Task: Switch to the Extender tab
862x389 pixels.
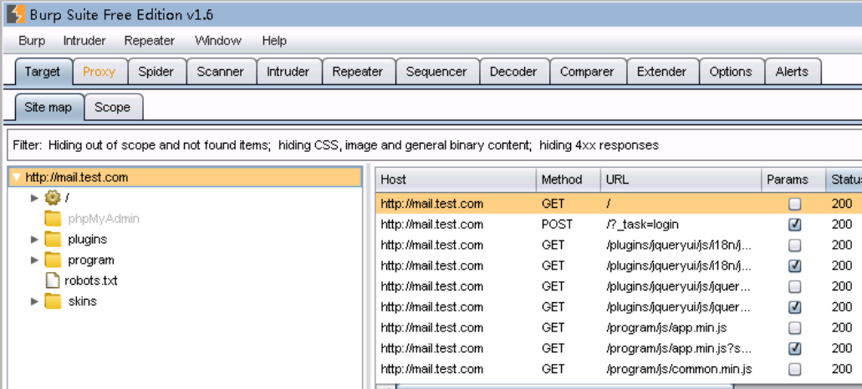Action: tap(662, 72)
